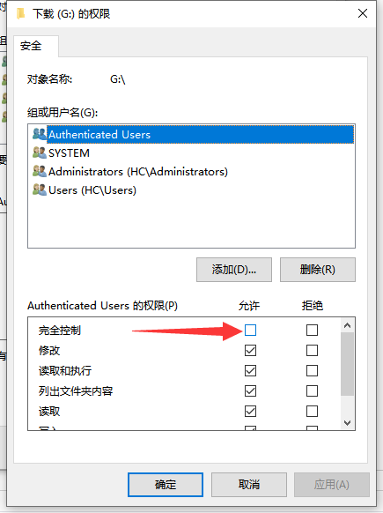
Task: Click permissions list scroll up arrow
Action: click(x=348, y=325)
